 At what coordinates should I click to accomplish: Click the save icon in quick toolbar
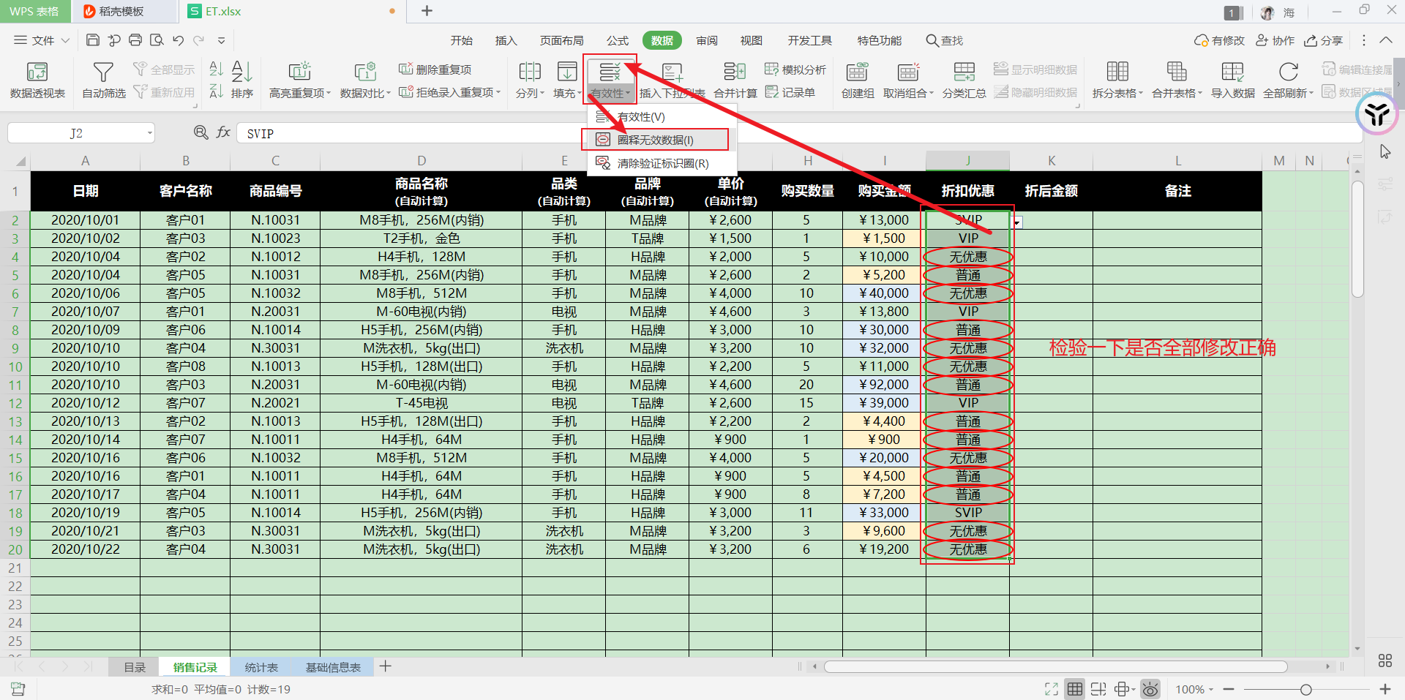click(93, 40)
